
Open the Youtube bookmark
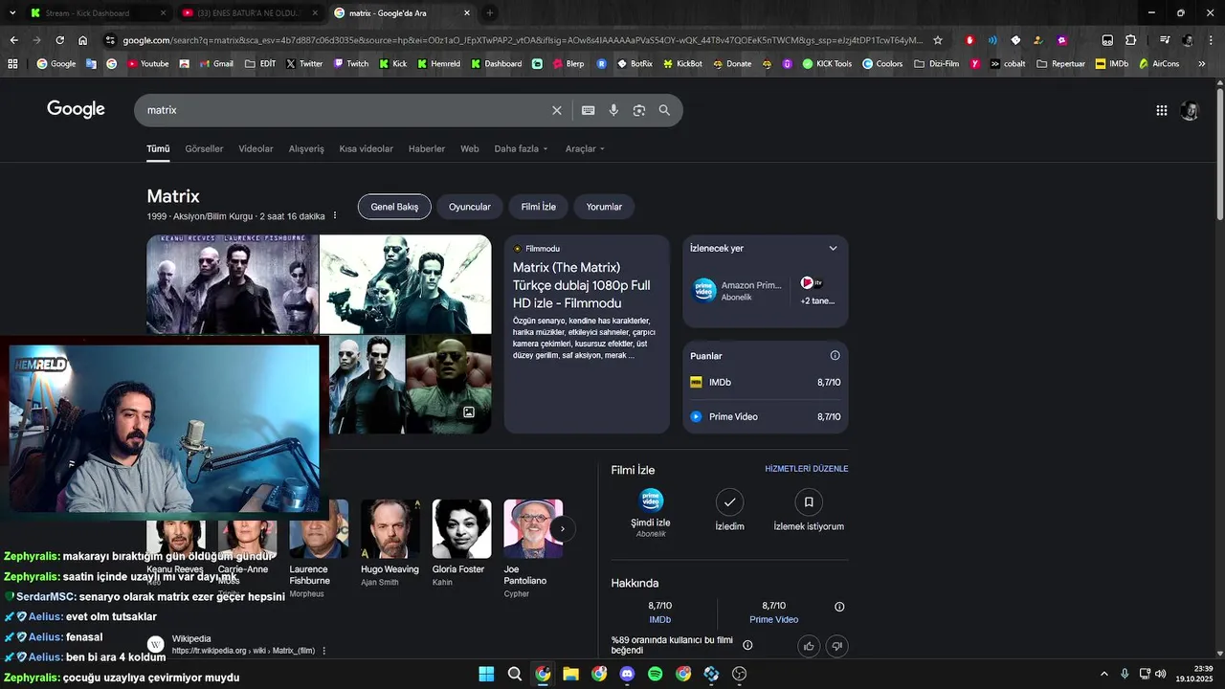click(x=146, y=64)
